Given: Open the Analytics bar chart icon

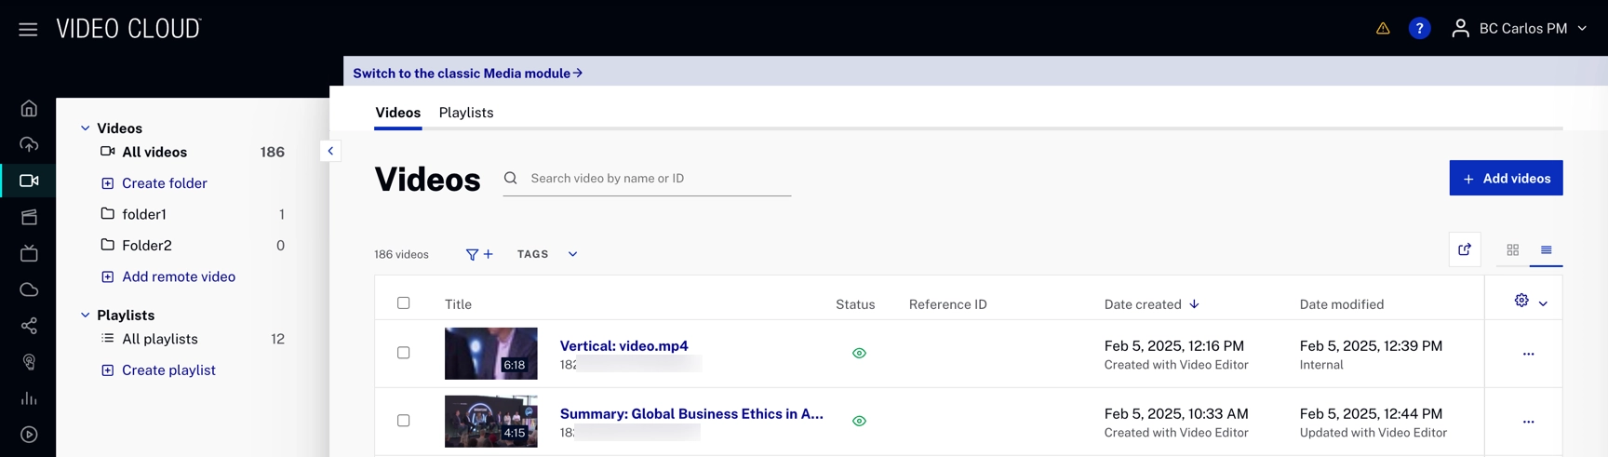Looking at the screenshot, I should pos(29,398).
